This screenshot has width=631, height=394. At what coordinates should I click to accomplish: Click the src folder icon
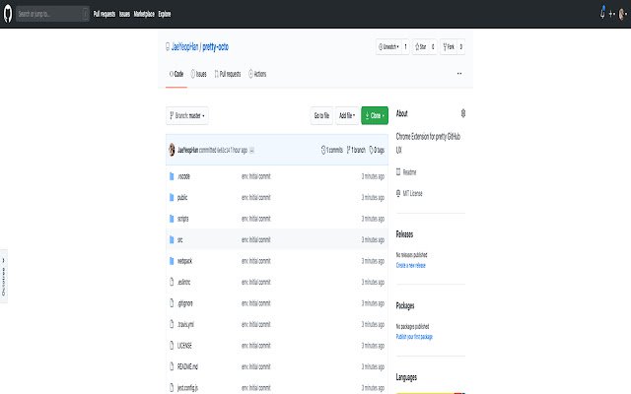click(x=172, y=239)
